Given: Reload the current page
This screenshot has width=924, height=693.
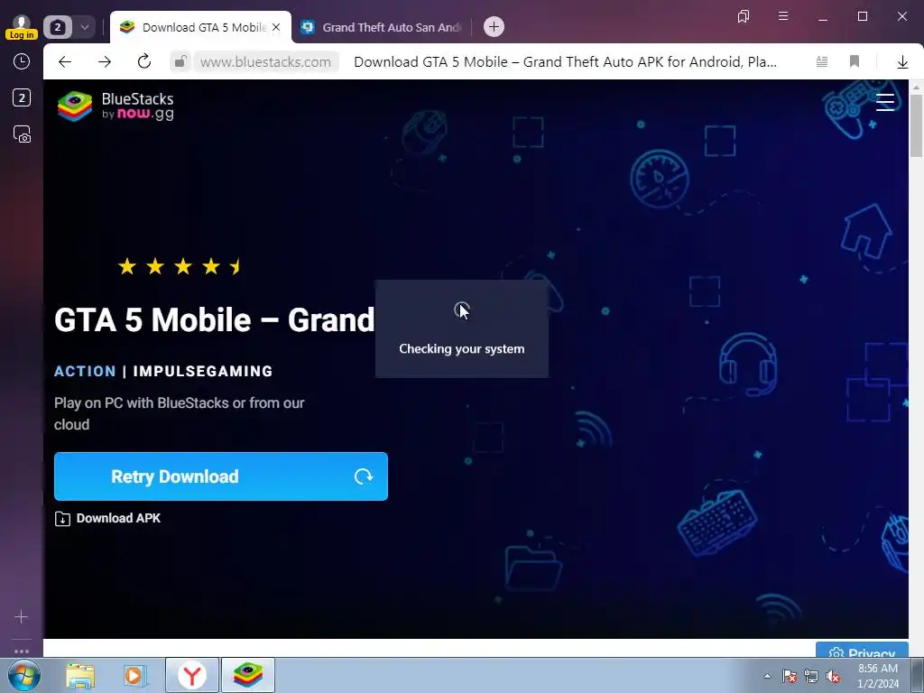Looking at the screenshot, I should (x=143, y=61).
